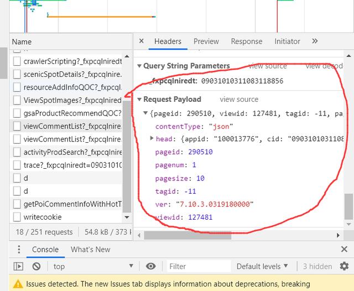Collapse the Query String Parameters section
Viewport: 354px width, 291px height.
pos(139,66)
